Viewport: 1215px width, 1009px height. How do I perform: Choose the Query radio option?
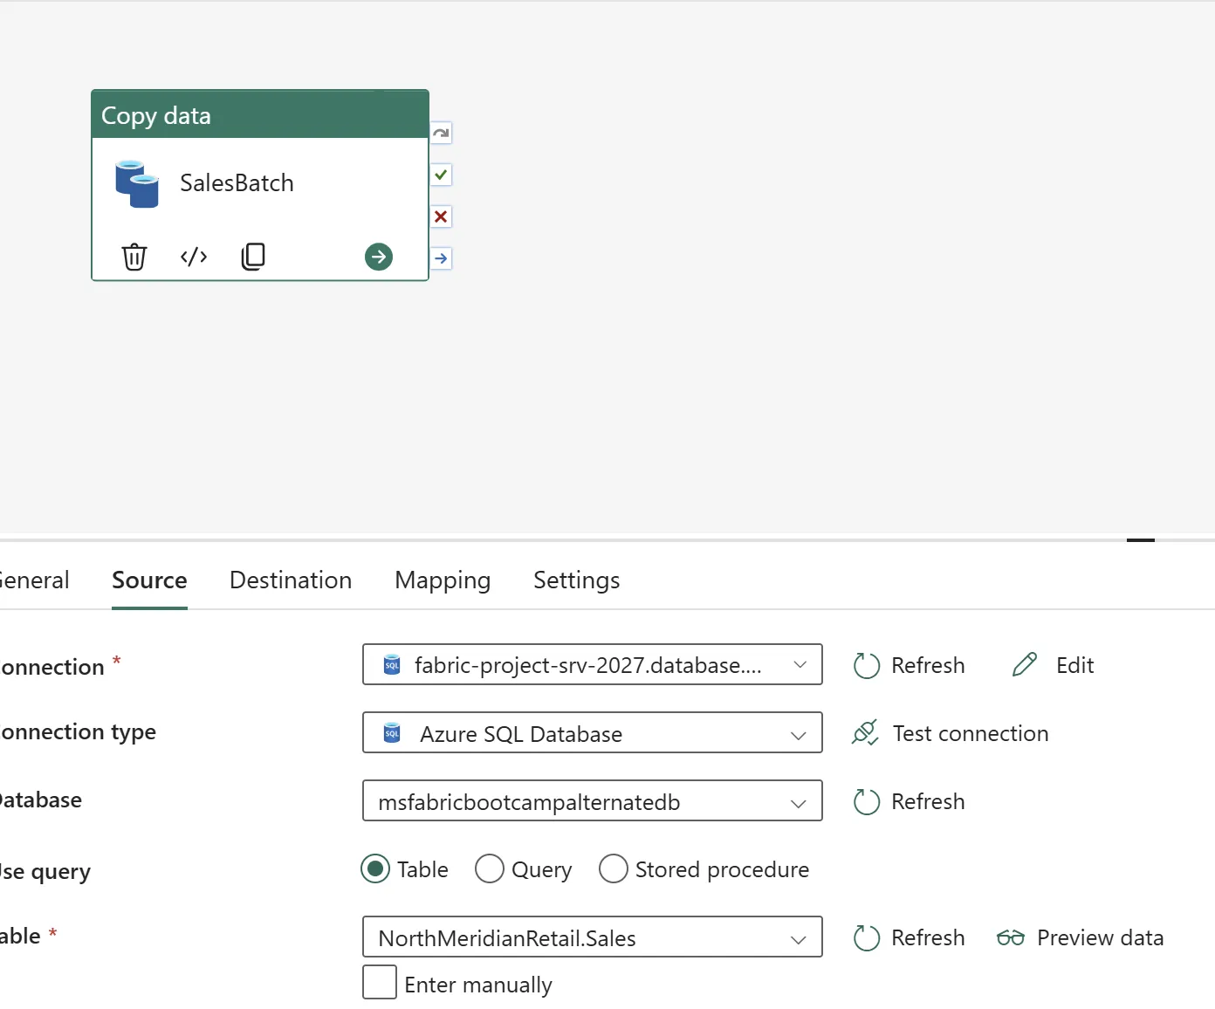(x=490, y=869)
